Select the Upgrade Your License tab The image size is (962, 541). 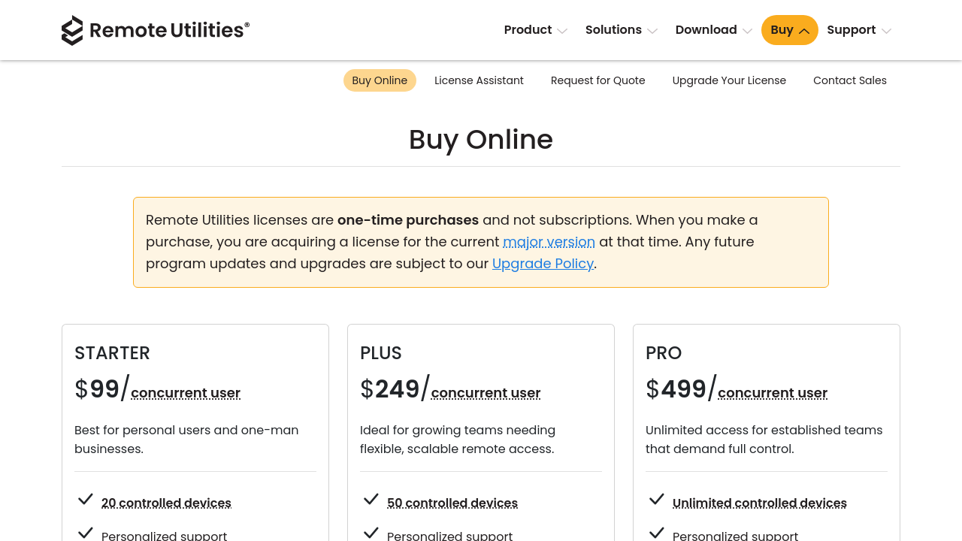(x=729, y=80)
